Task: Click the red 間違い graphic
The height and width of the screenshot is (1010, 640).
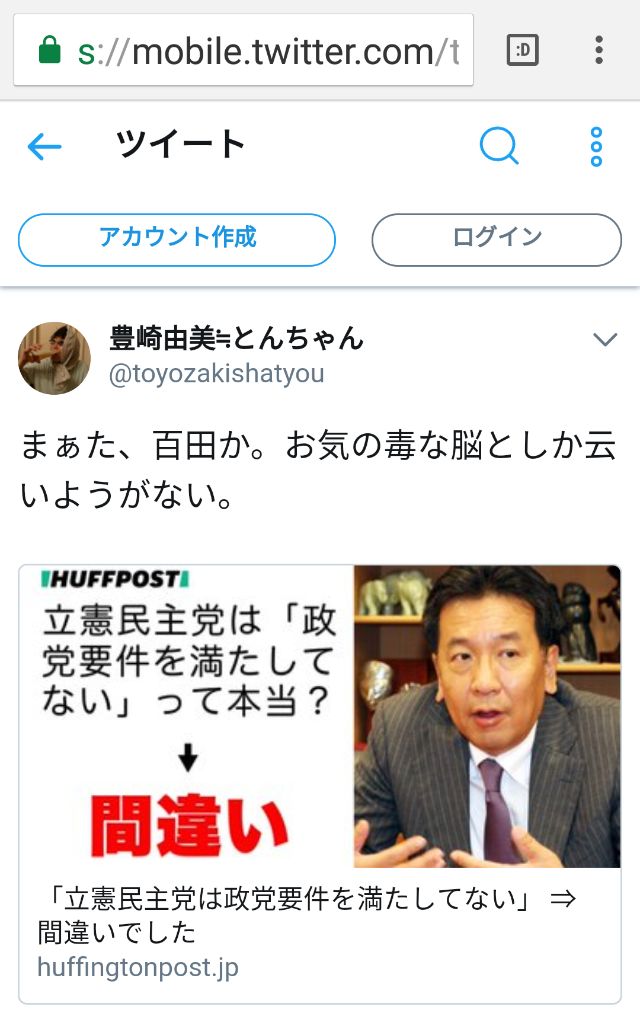Action: coord(188,826)
